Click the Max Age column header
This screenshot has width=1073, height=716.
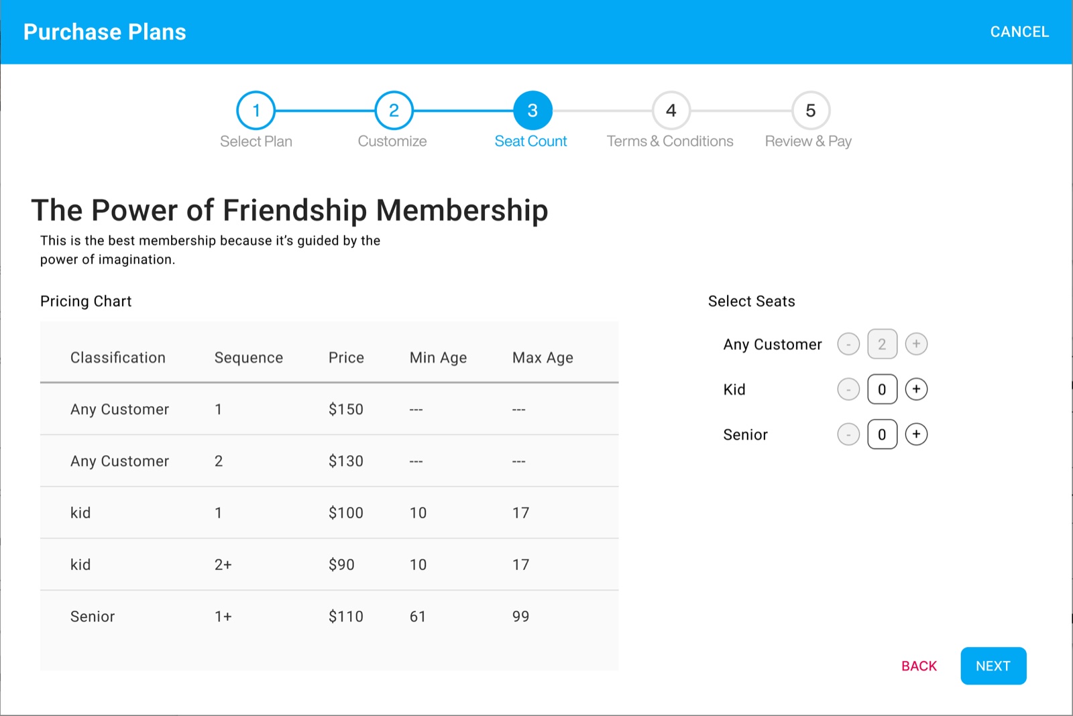click(543, 358)
